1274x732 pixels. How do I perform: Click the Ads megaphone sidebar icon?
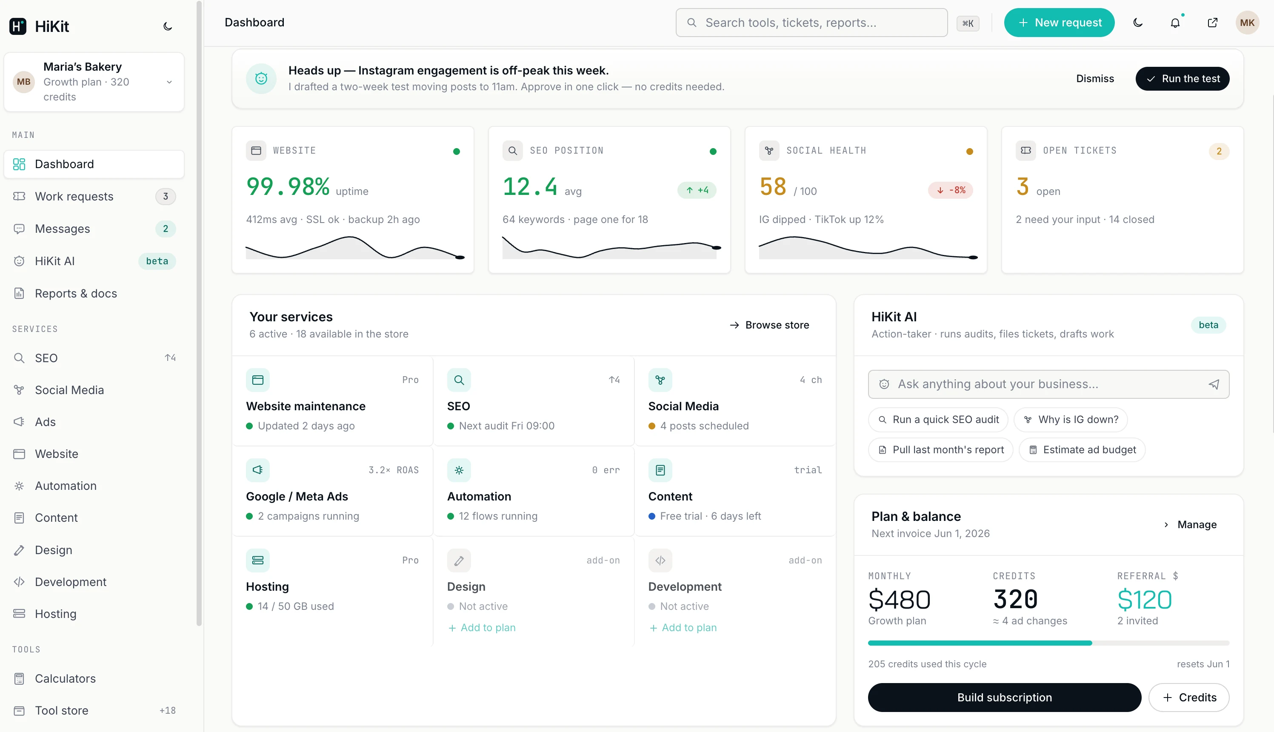(x=19, y=422)
